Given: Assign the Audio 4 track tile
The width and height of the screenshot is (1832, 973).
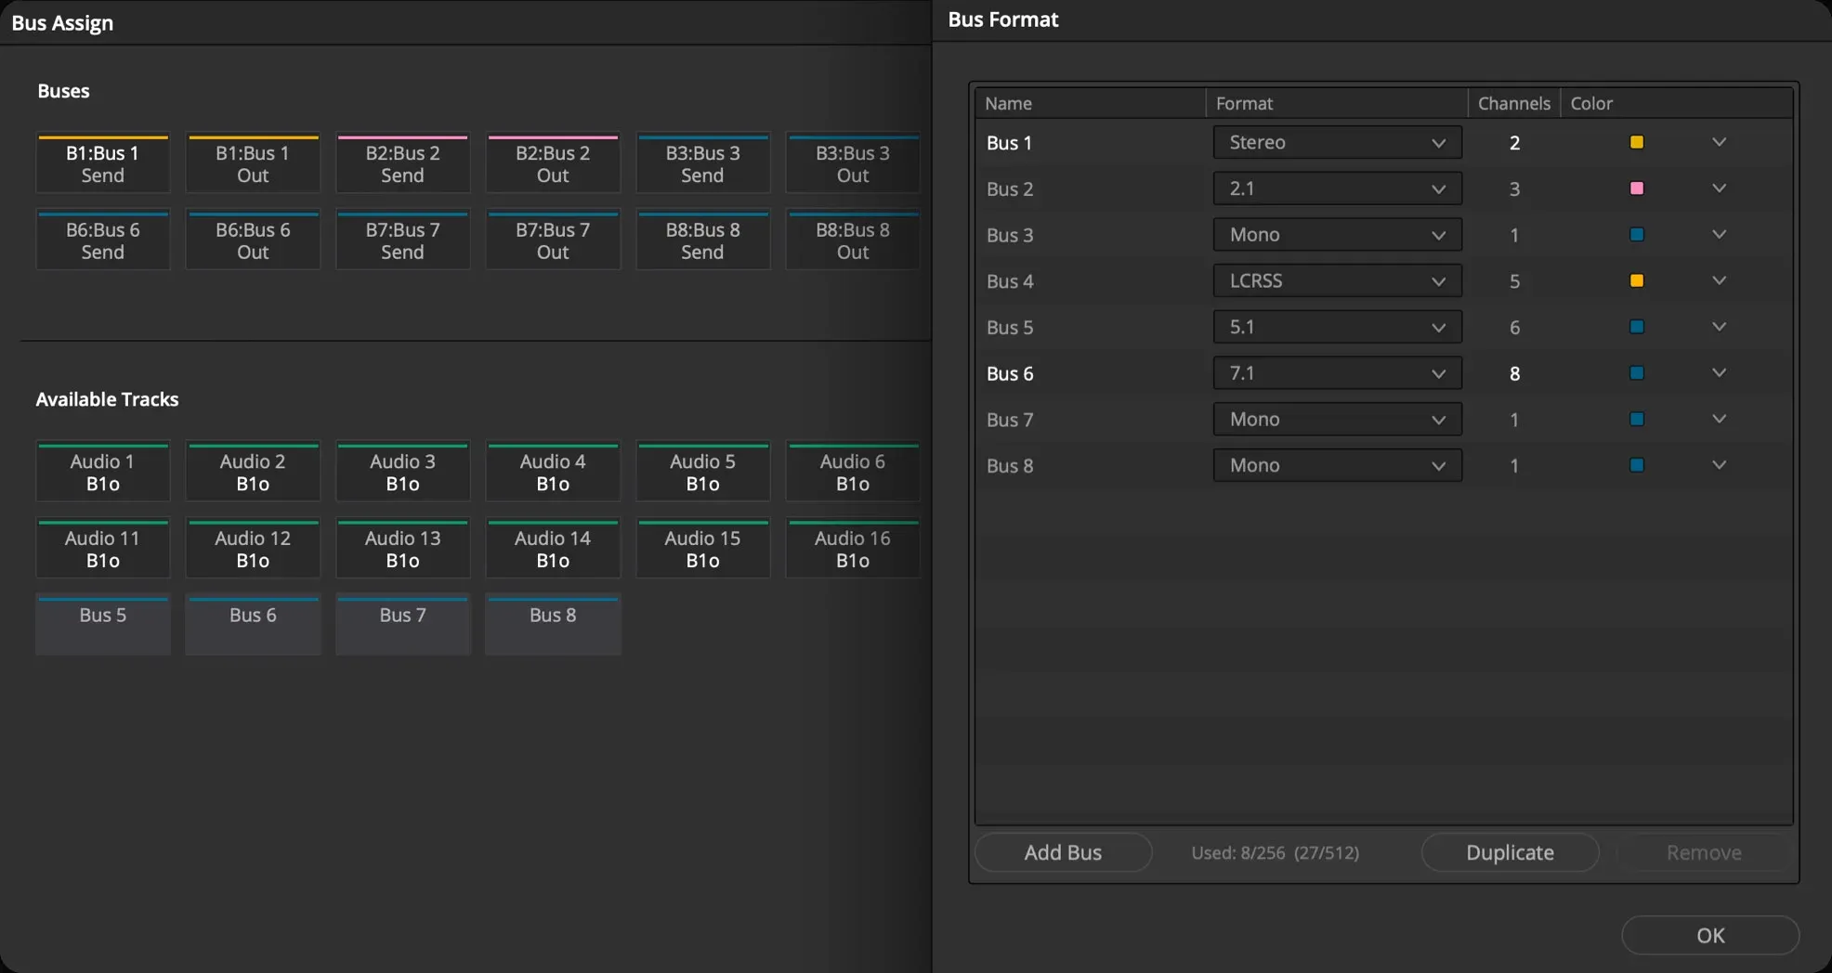Looking at the screenshot, I should [x=553, y=472].
